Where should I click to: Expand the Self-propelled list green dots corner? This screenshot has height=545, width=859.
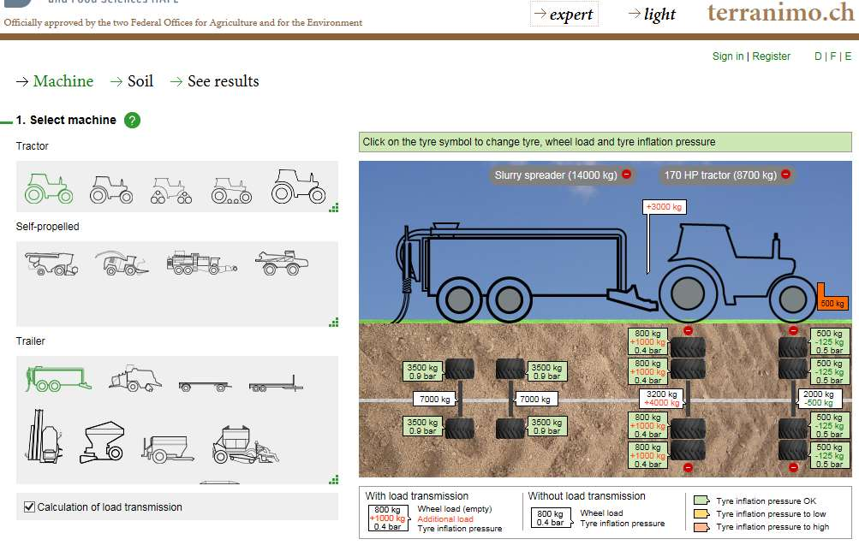[x=333, y=322]
